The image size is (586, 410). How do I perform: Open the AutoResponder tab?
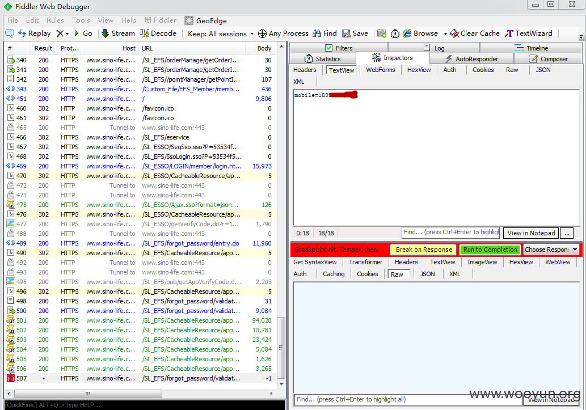(x=472, y=58)
